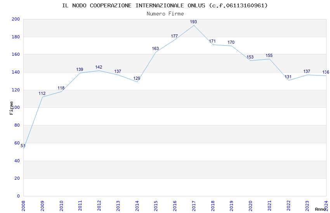Screen dimensions: 330x213
Task: Click the 200 y-axis tick label
Action: coord(16,19)
